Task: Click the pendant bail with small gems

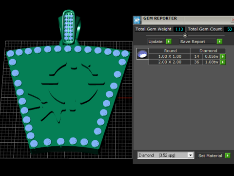Action: [x=69, y=27]
